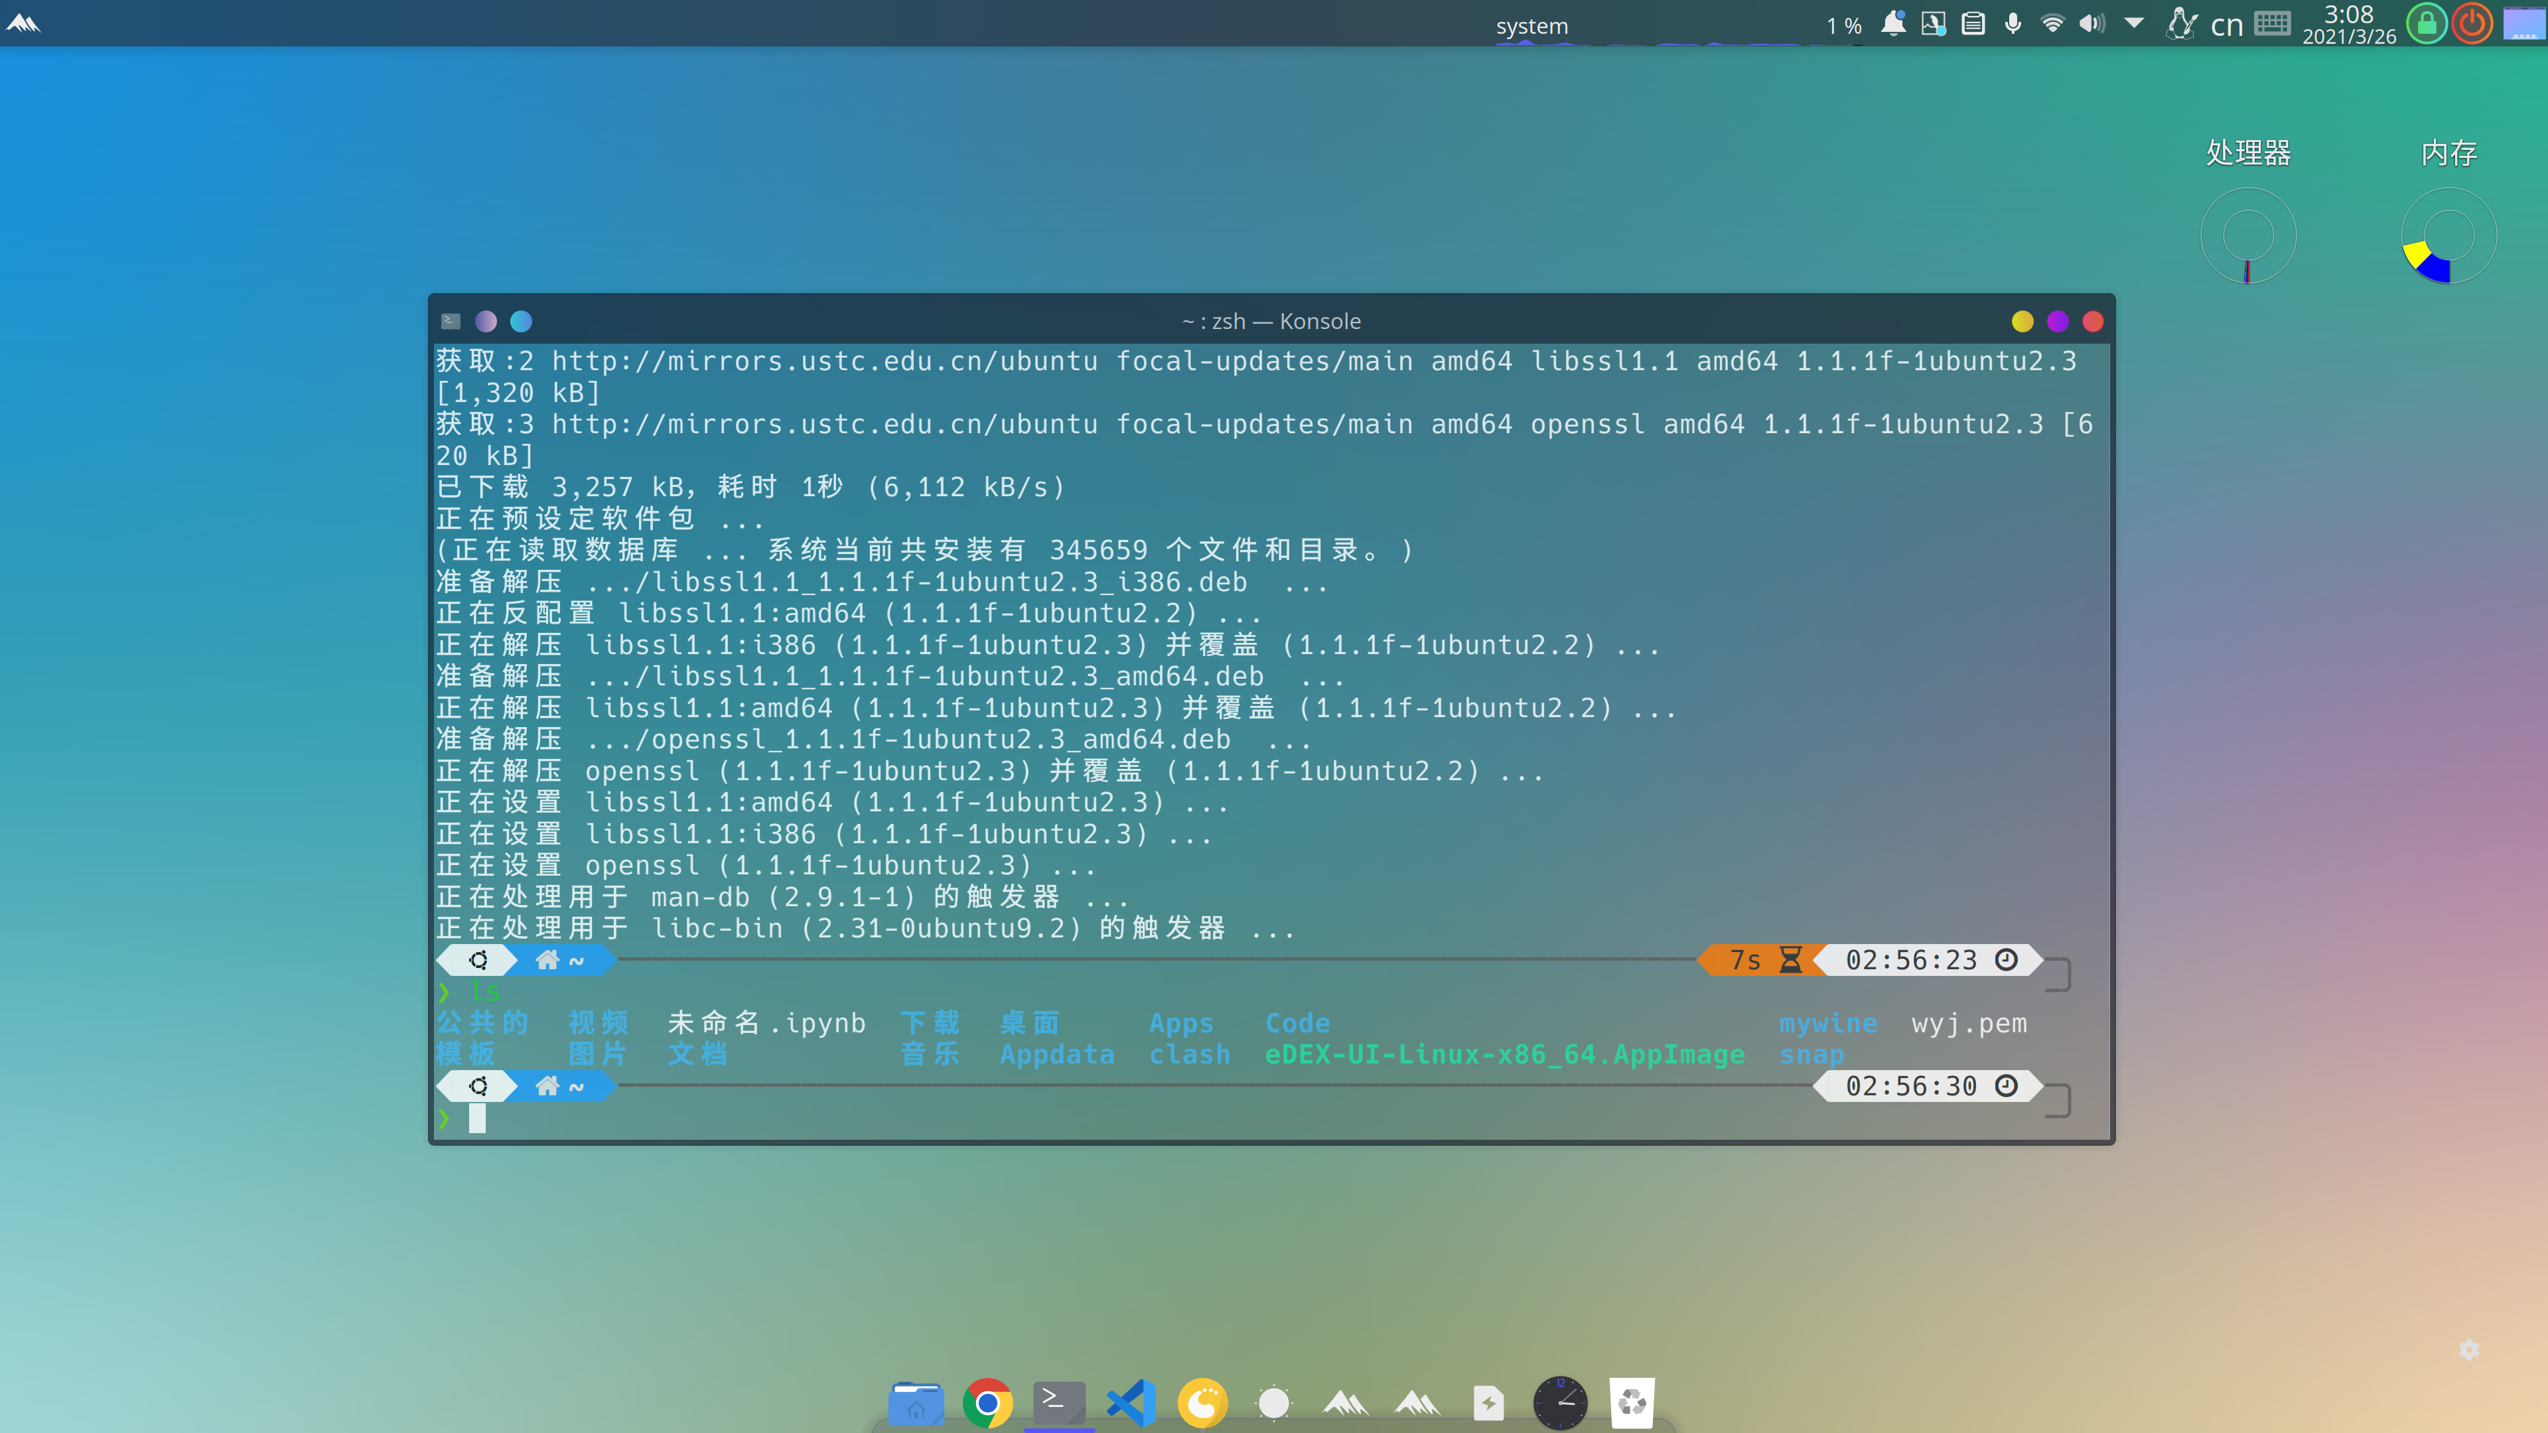
Task: Launch Visual Studio Code from dock
Action: pyautogui.click(x=1131, y=1402)
